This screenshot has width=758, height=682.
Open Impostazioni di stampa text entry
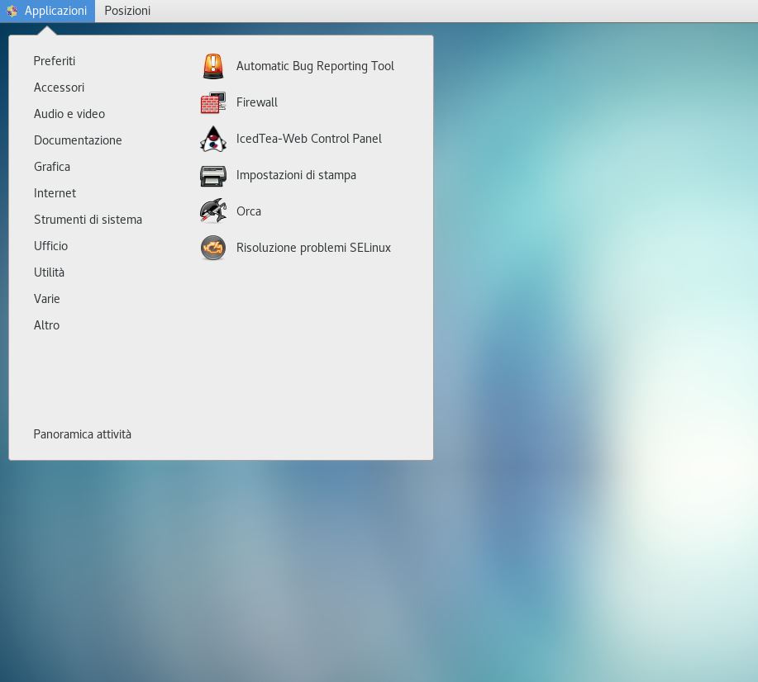tap(296, 175)
